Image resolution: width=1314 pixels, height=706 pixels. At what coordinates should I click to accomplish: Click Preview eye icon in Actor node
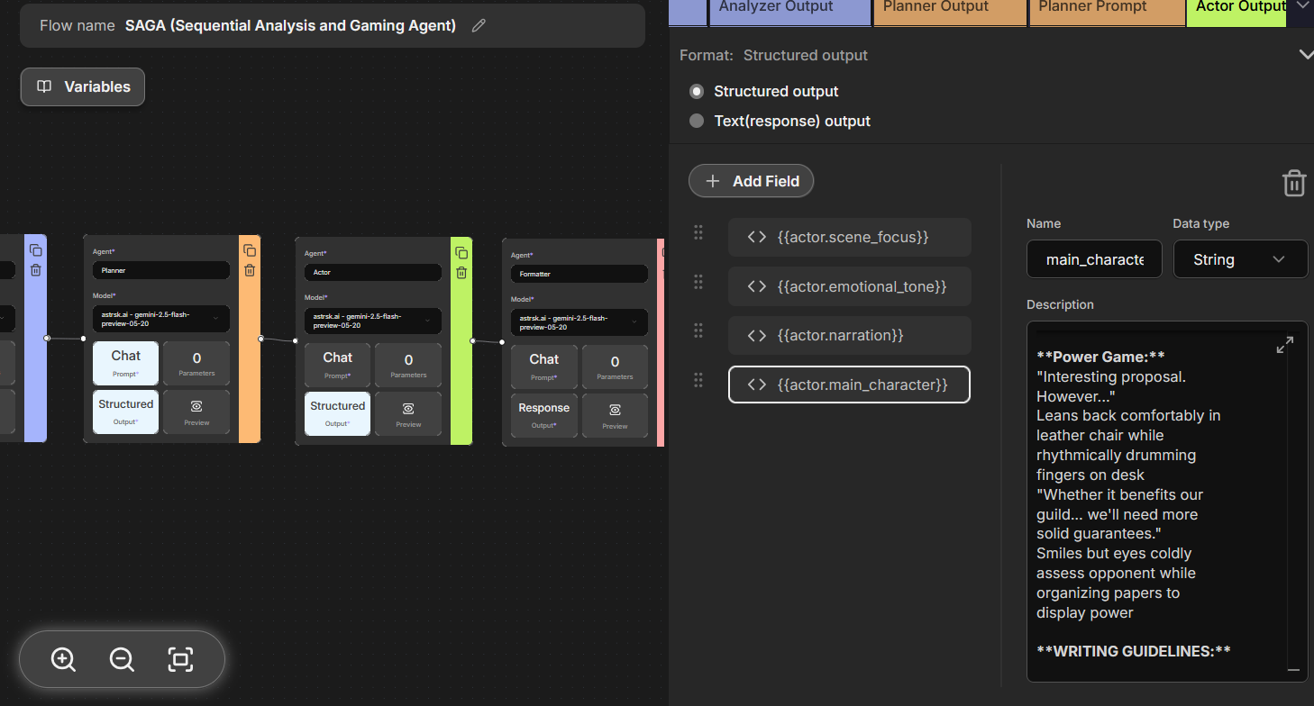(408, 409)
